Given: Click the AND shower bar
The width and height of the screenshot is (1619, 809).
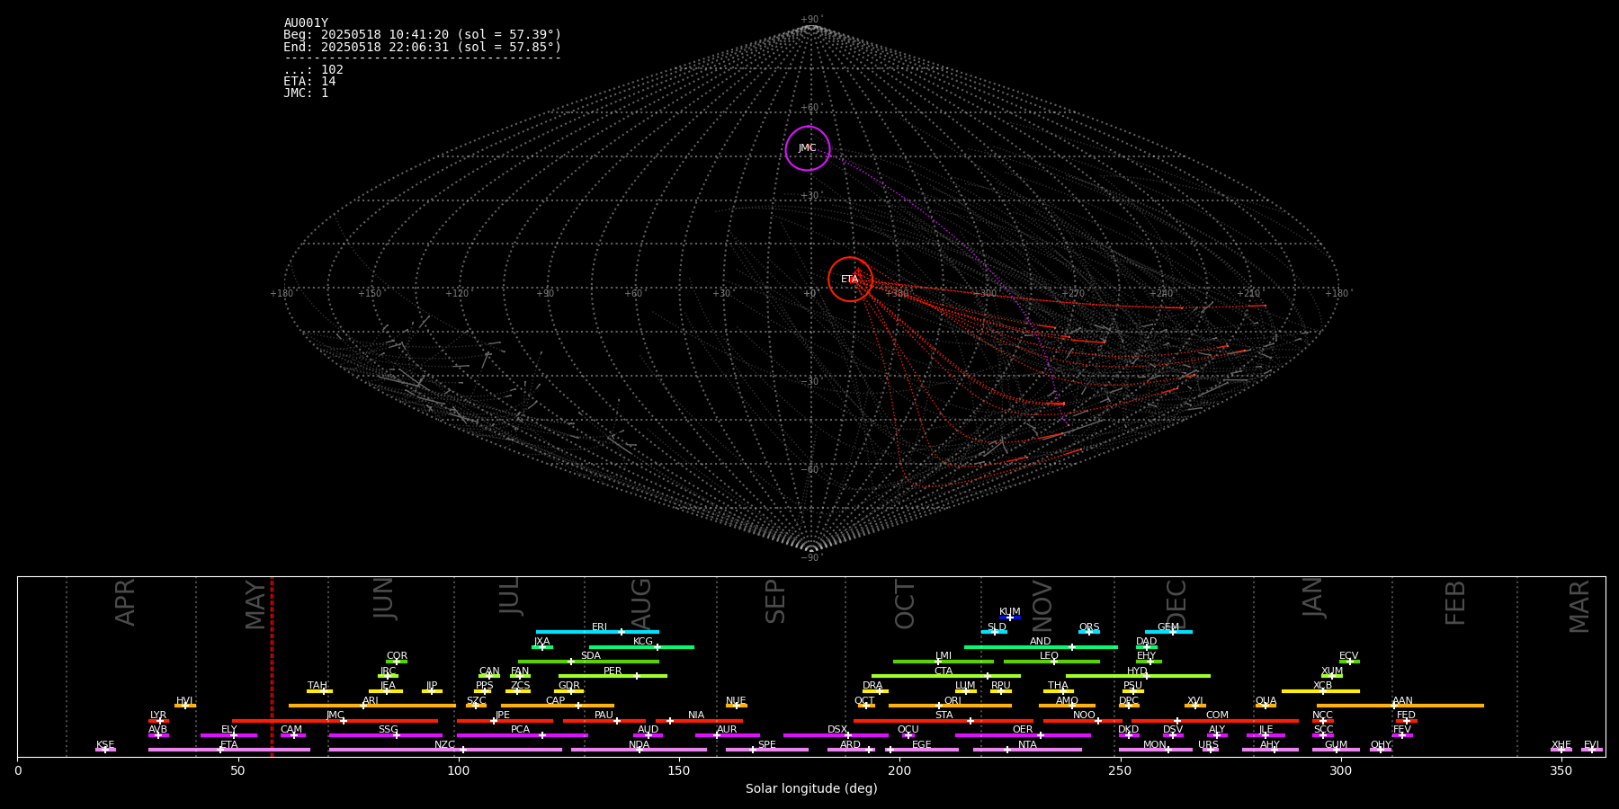Looking at the screenshot, I should coord(1041,646).
